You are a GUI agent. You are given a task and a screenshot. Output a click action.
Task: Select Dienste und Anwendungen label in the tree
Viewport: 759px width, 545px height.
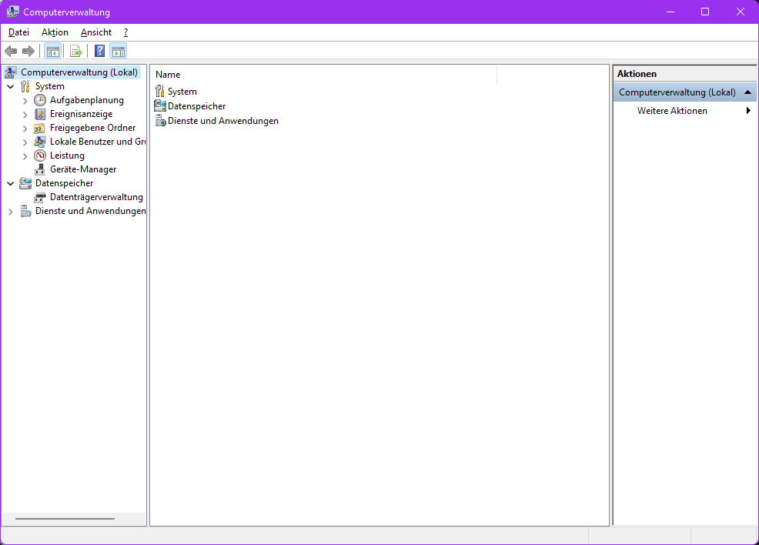(90, 211)
